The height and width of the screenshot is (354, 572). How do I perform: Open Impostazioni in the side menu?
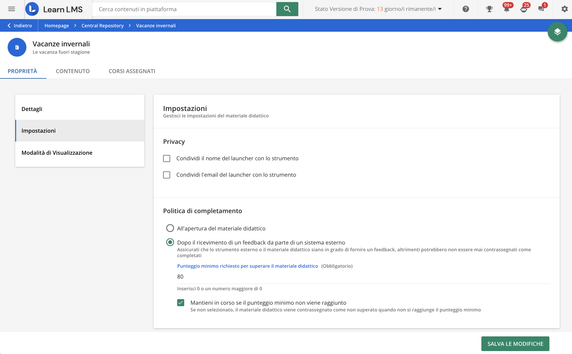pyautogui.click(x=80, y=131)
